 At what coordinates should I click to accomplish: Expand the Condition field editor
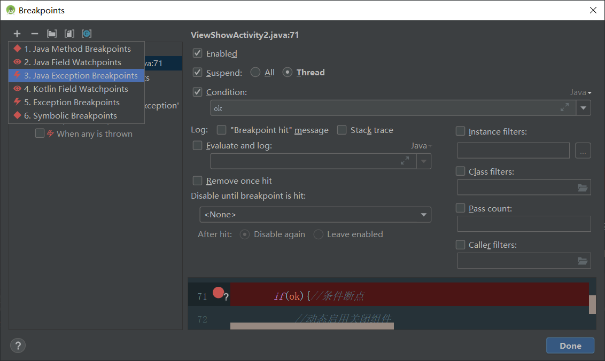click(x=564, y=108)
